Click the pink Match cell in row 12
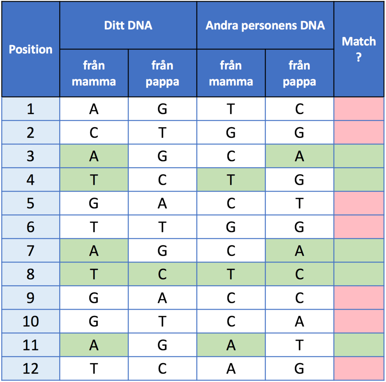The width and height of the screenshot is (386, 382). coord(359,368)
